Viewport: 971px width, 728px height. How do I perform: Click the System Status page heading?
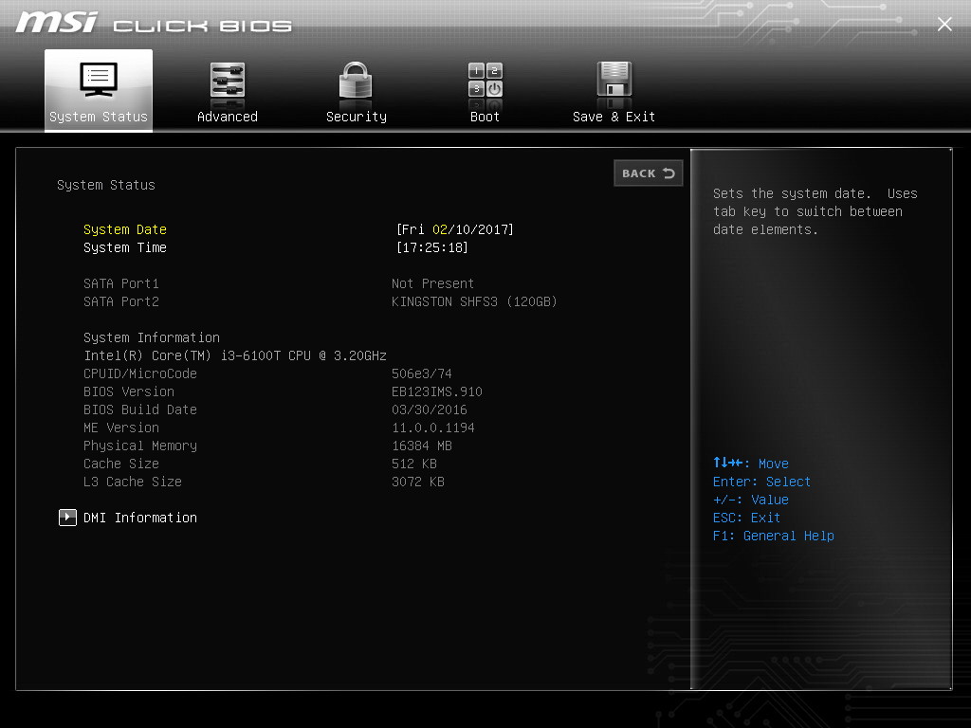(106, 185)
